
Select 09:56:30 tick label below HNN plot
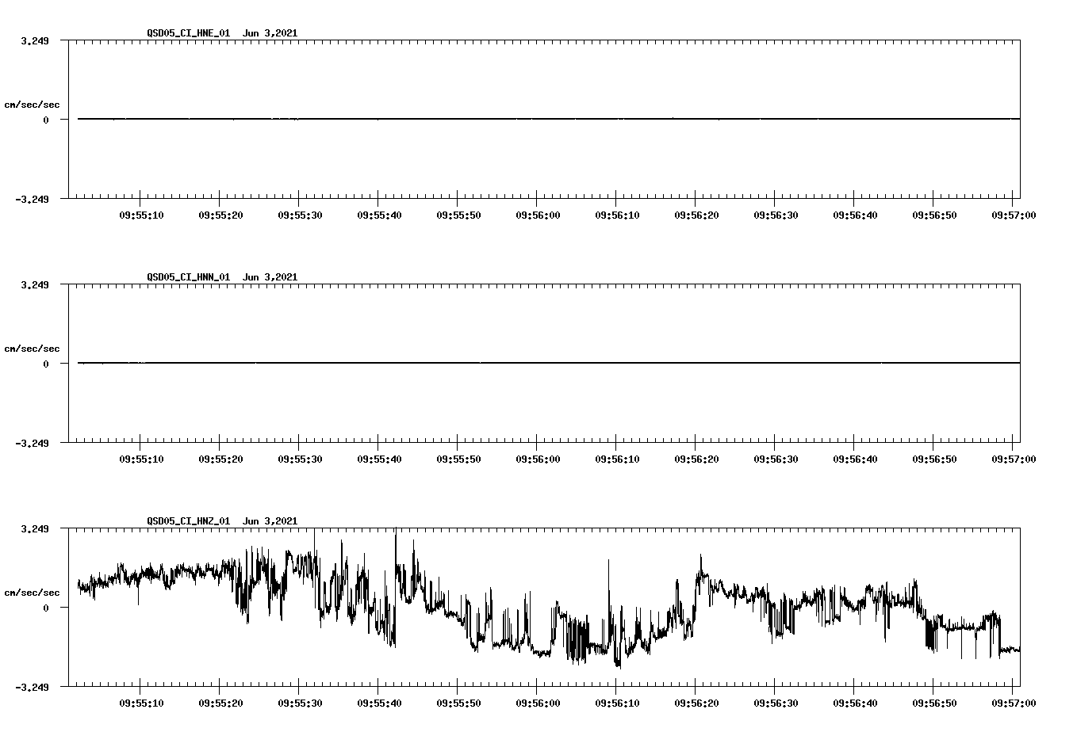pyautogui.click(x=776, y=459)
